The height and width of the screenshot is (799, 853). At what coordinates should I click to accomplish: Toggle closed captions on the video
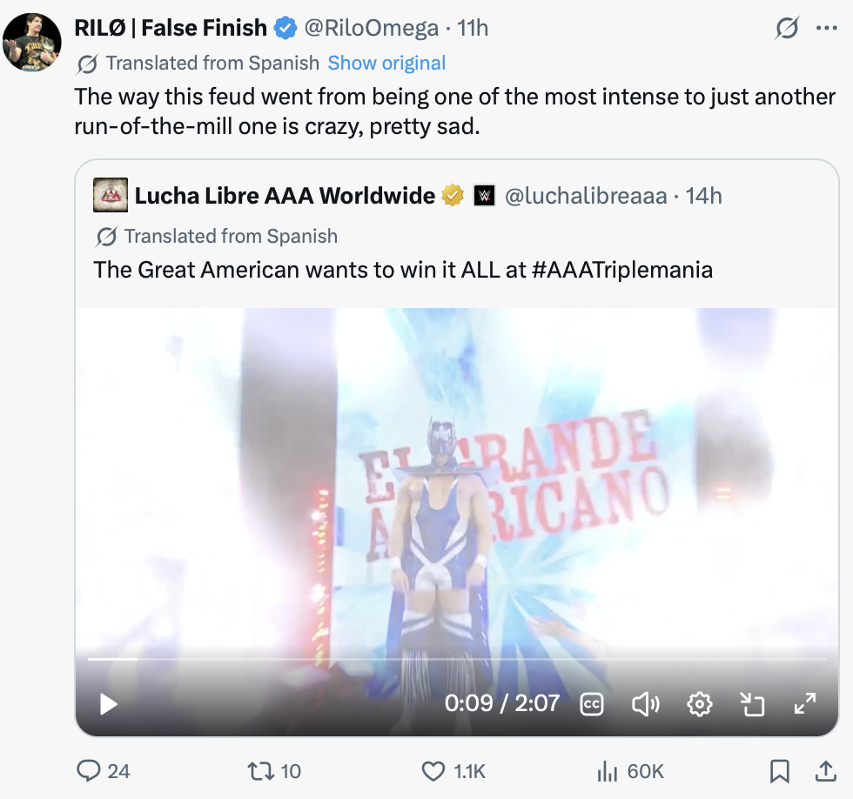pos(591,704)
